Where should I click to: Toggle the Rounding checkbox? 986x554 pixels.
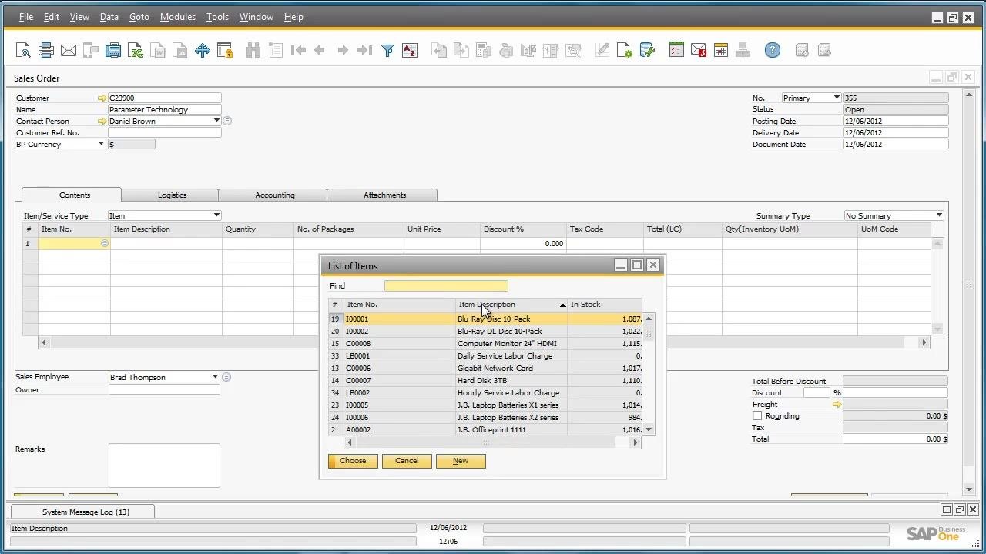tap(757, 416)
